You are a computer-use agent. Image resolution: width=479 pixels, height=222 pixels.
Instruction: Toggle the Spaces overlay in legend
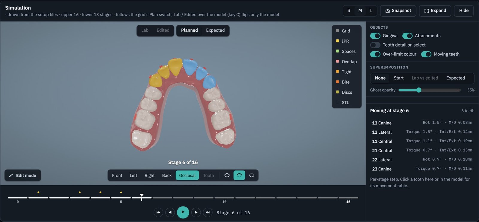(346, 51)
